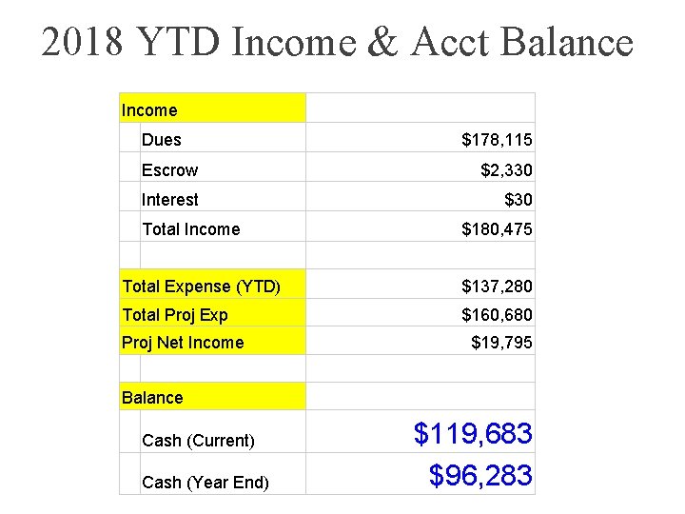Click the Interest row label
This screenshot has width=685, height=514.
pos(170,200)
